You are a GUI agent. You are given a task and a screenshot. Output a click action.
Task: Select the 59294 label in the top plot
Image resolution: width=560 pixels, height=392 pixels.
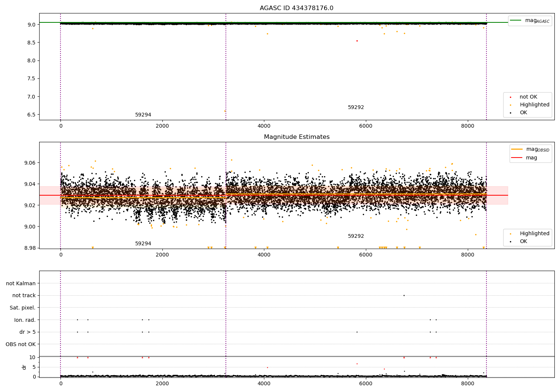coord(143,115)
